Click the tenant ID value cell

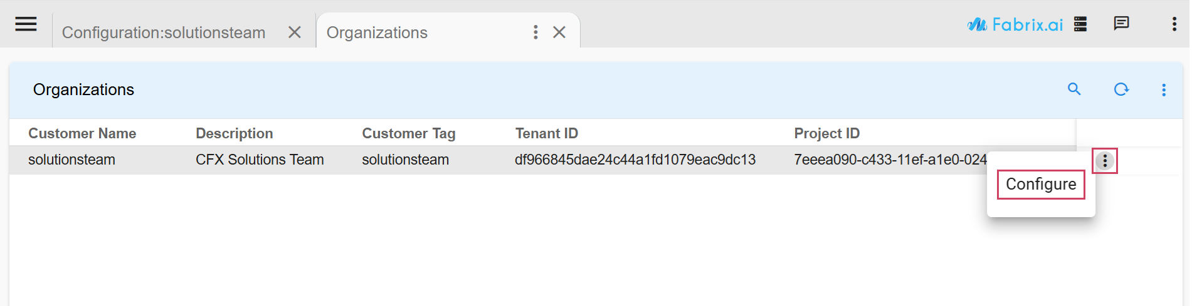tap(635, 160)
